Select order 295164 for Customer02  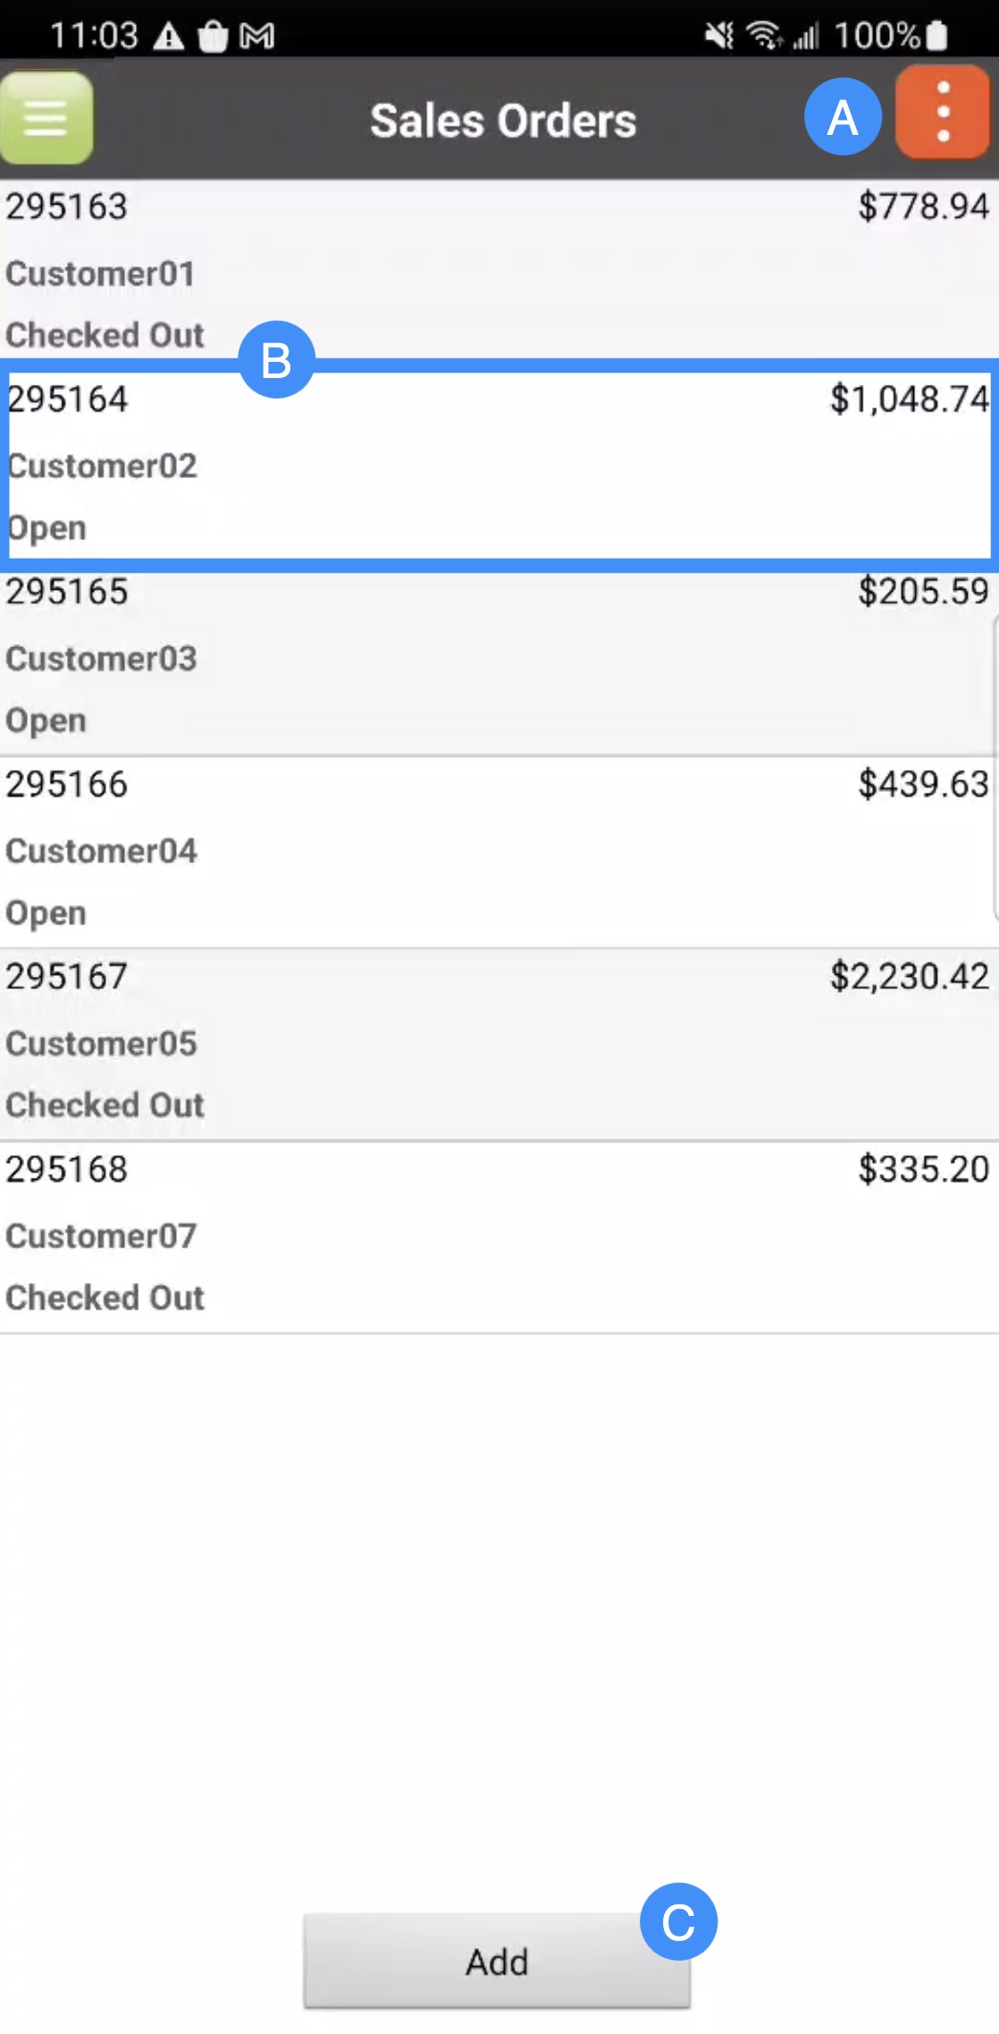[499, 464]
